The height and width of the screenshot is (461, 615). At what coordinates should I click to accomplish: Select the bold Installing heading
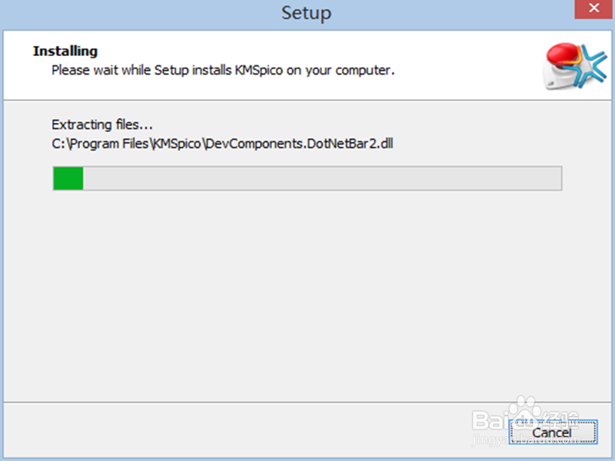pyautogui.click(x=65, y=51)
